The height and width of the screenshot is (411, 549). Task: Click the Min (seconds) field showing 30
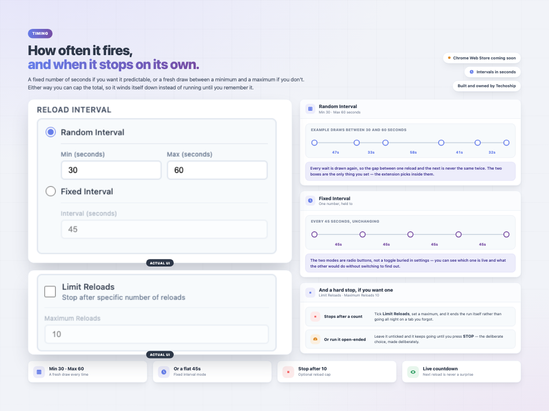(x=112, y=170)
